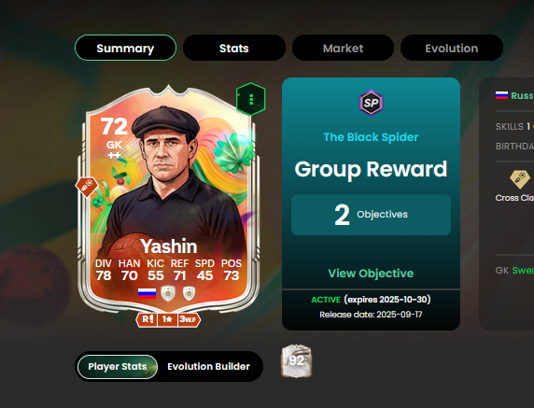Click the Russia flag in info panel
The height and width of the screenshot is (408, 534).
tap(501, 95)
